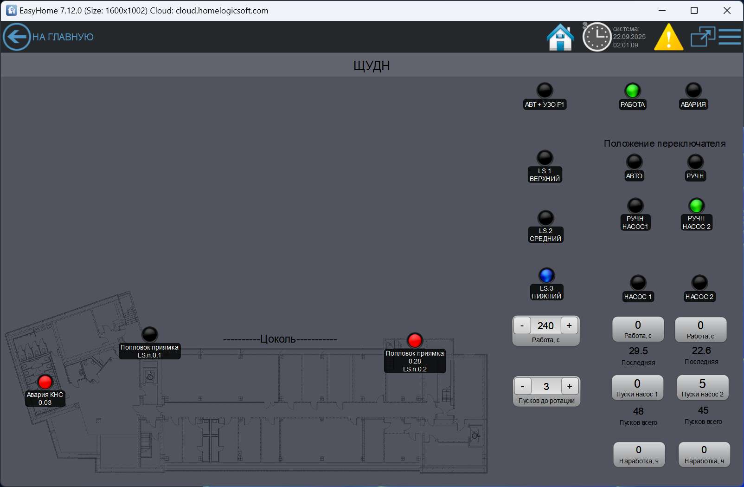Screen dimensions: 744x487
Task: Click the 240 Работа value field
Action: tap(545, 326)
